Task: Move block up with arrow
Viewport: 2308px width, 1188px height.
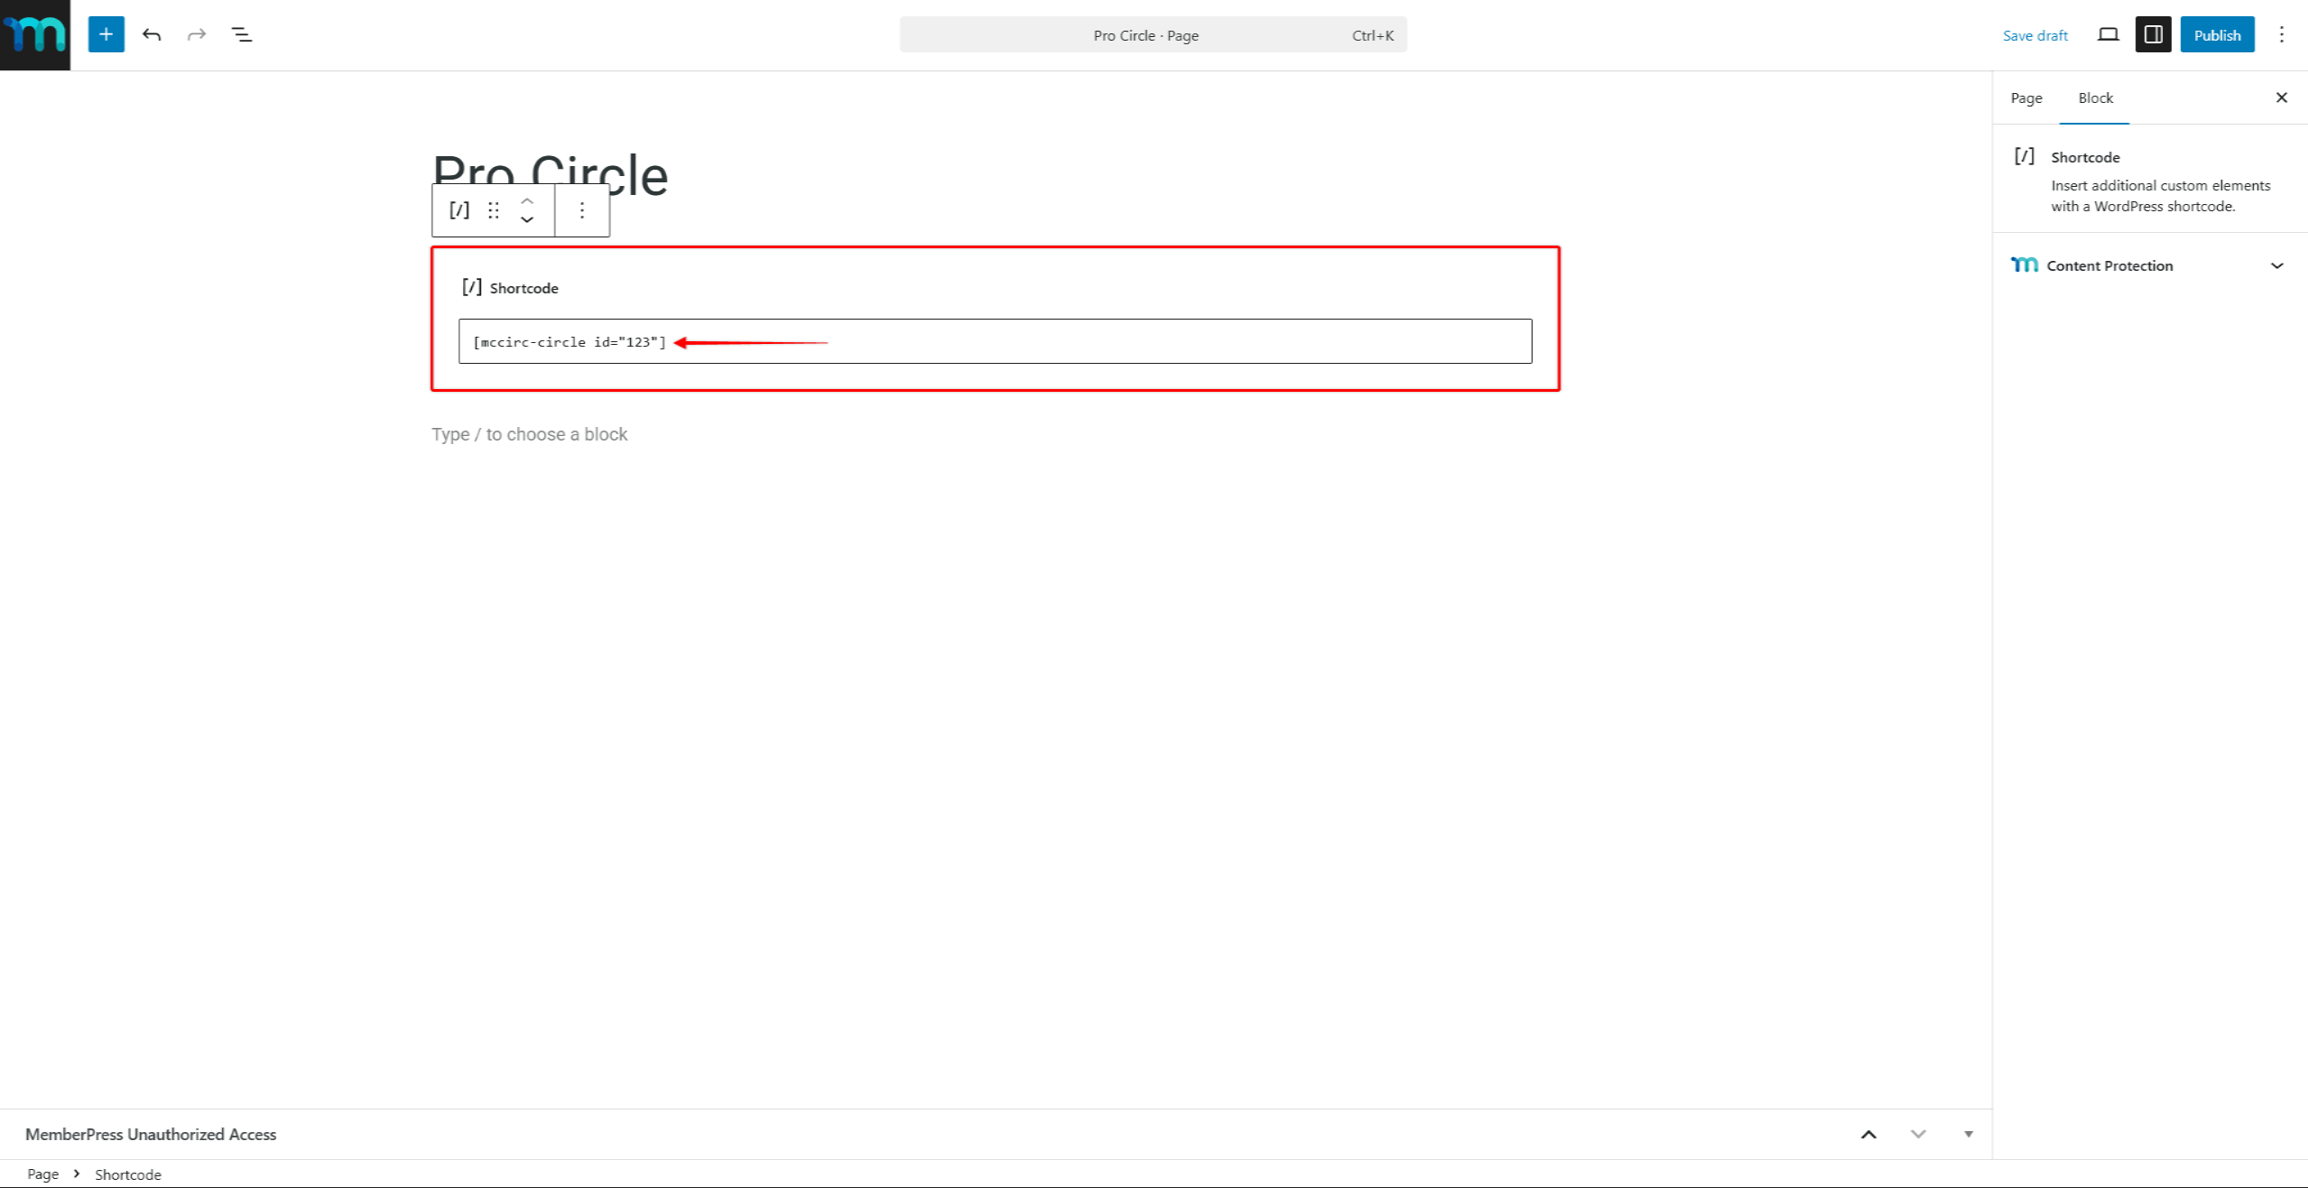Action: point(527,200)
